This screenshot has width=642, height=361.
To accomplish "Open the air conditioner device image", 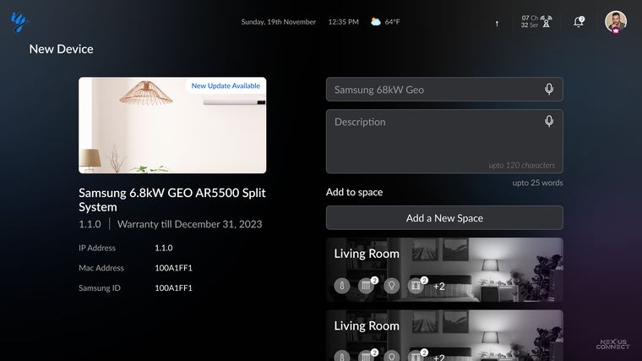I will [x=172, y=125].
